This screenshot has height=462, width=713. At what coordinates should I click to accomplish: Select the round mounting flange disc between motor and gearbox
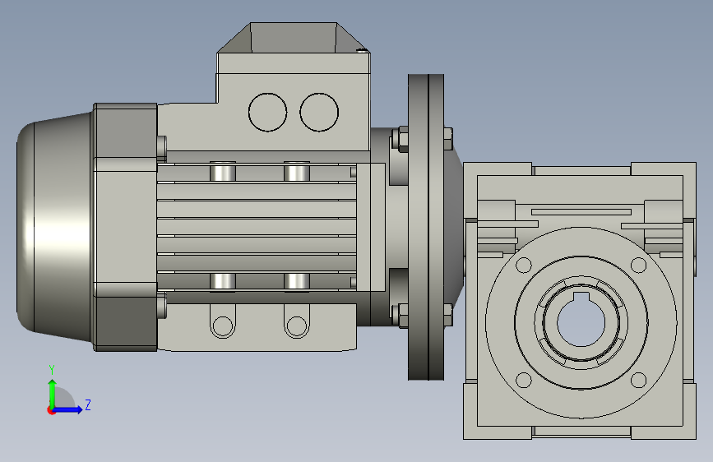coord(426,227)
